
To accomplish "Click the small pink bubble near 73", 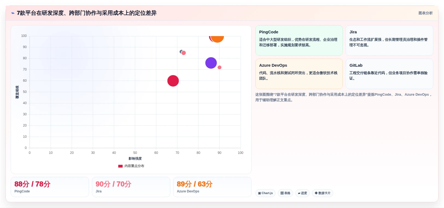I will click(184, 53).
